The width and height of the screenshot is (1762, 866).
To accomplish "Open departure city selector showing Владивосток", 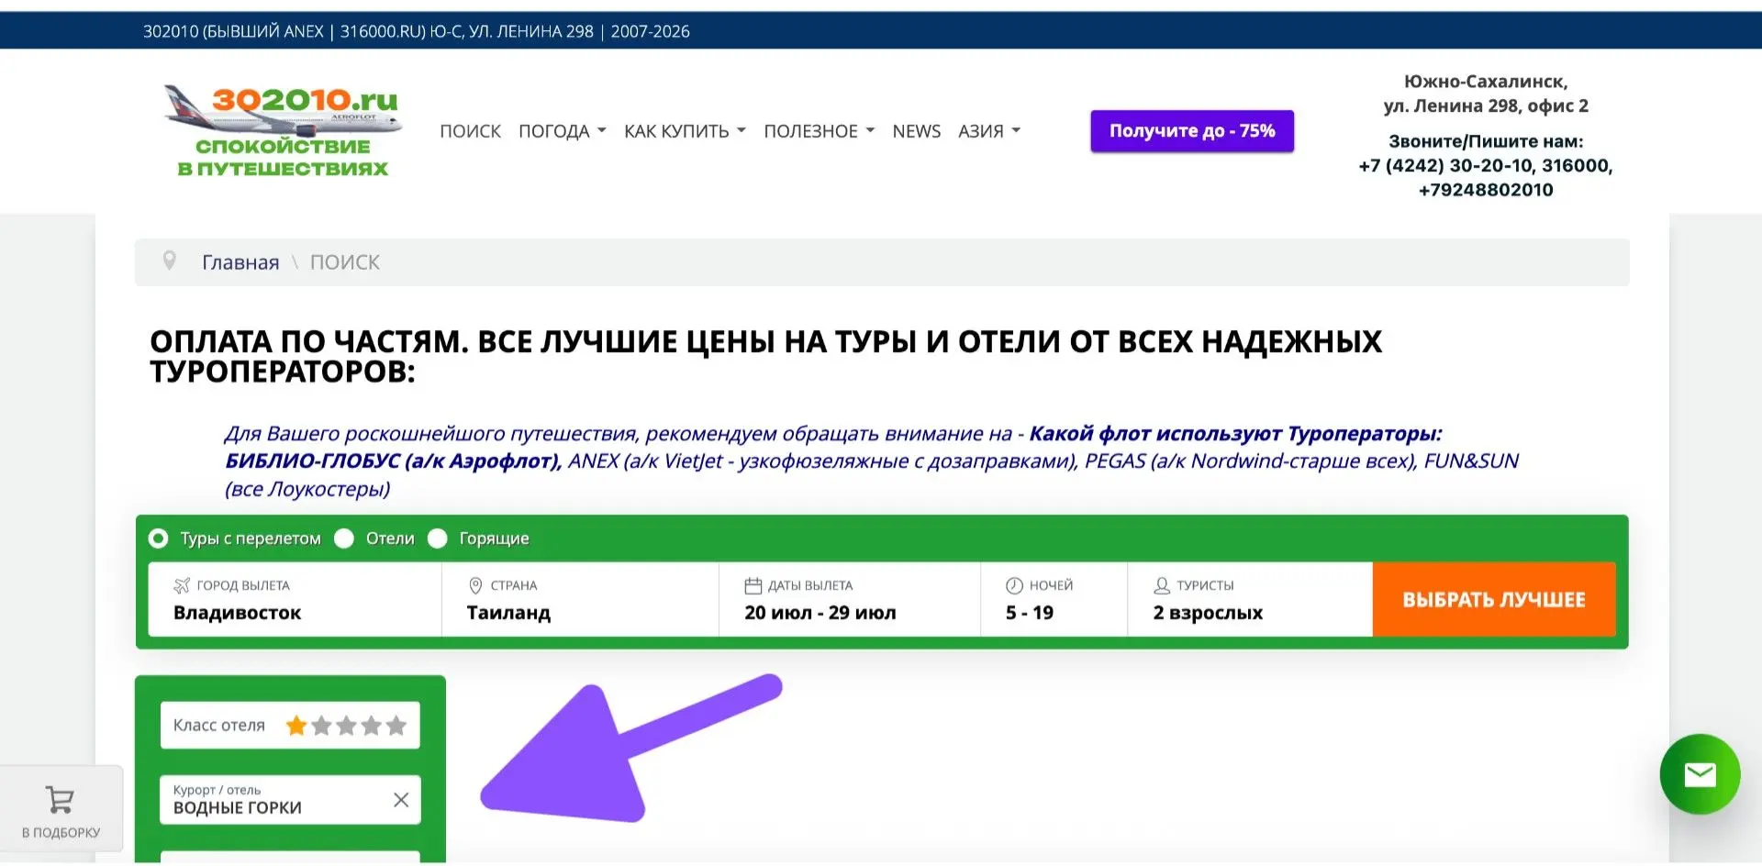I will click(295, 599).
